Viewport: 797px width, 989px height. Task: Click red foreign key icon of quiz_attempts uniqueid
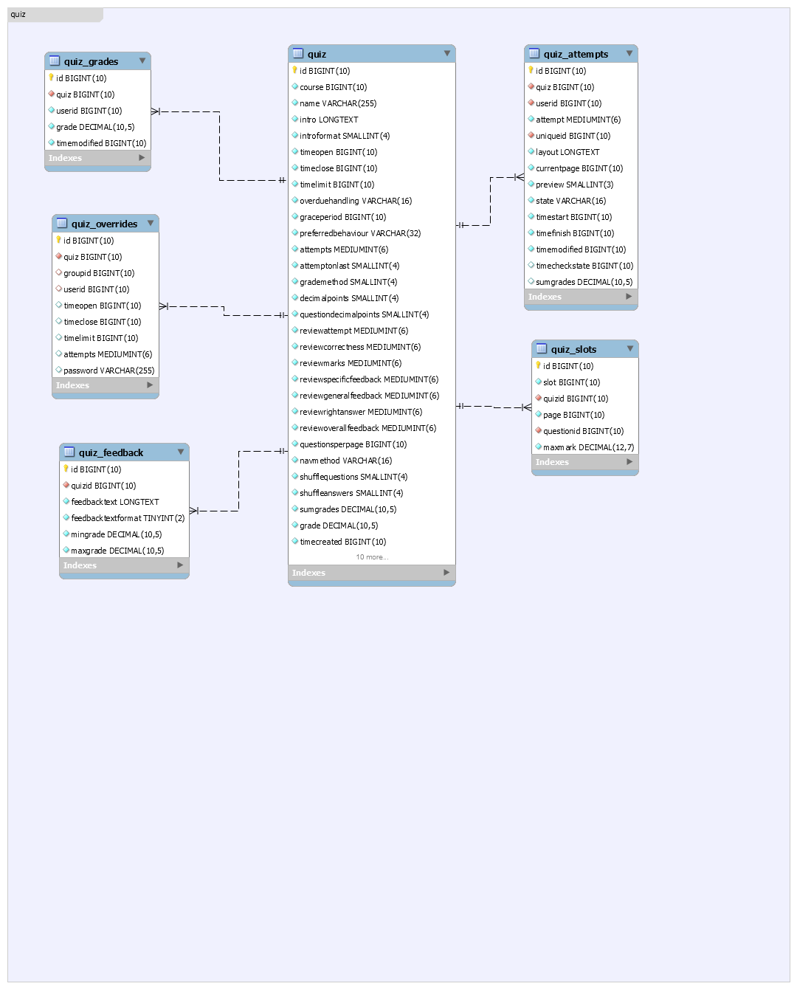pos(531,135)
